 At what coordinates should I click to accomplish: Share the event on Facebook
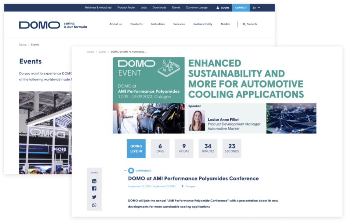point(94,189)
